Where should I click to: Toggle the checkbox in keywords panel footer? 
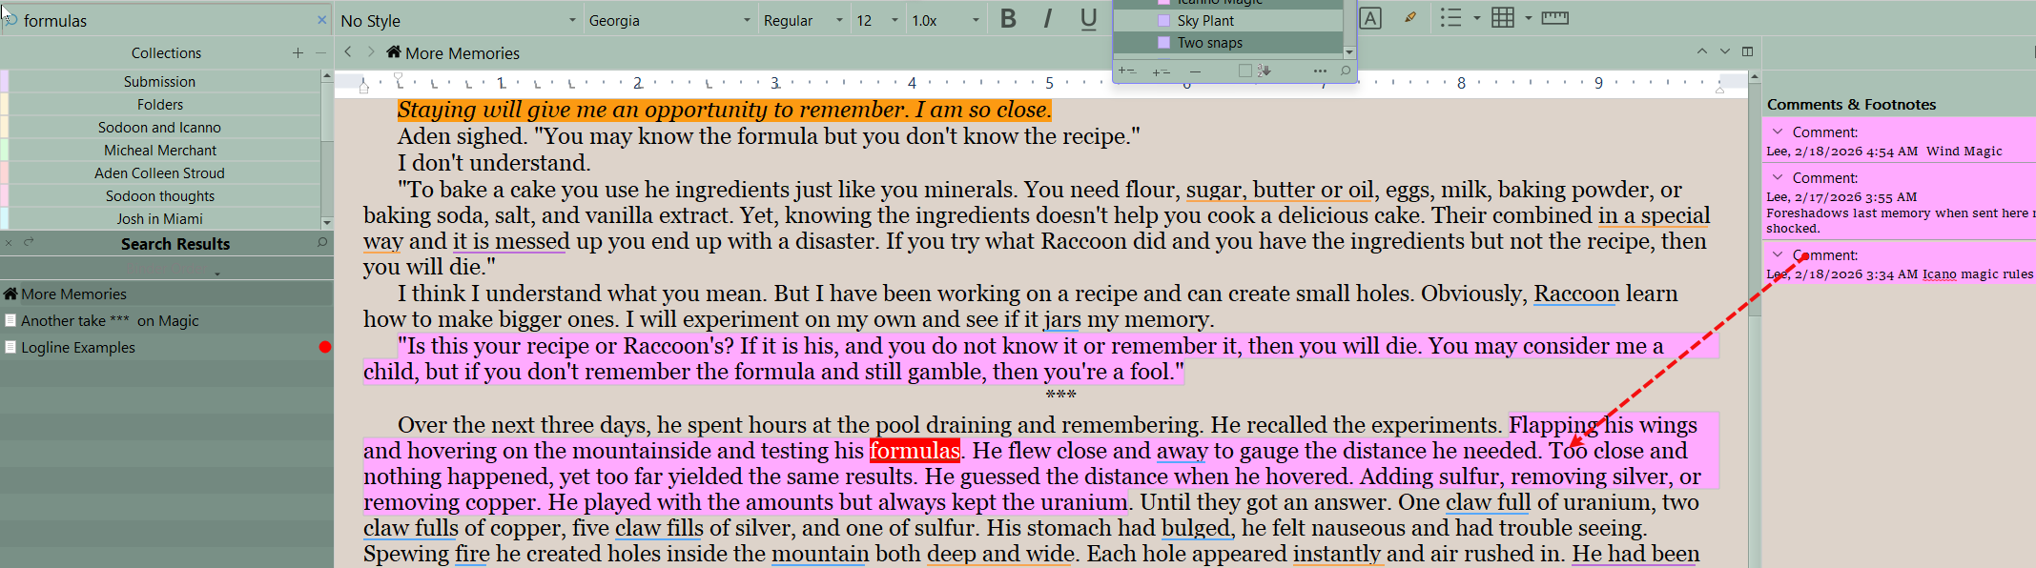1244,71
